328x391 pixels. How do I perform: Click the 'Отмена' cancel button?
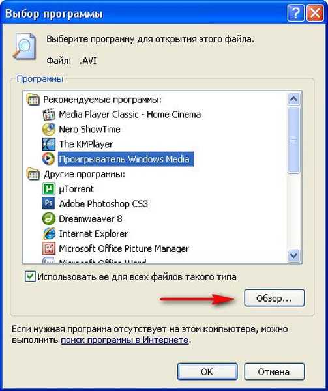(x=275, y=372)
